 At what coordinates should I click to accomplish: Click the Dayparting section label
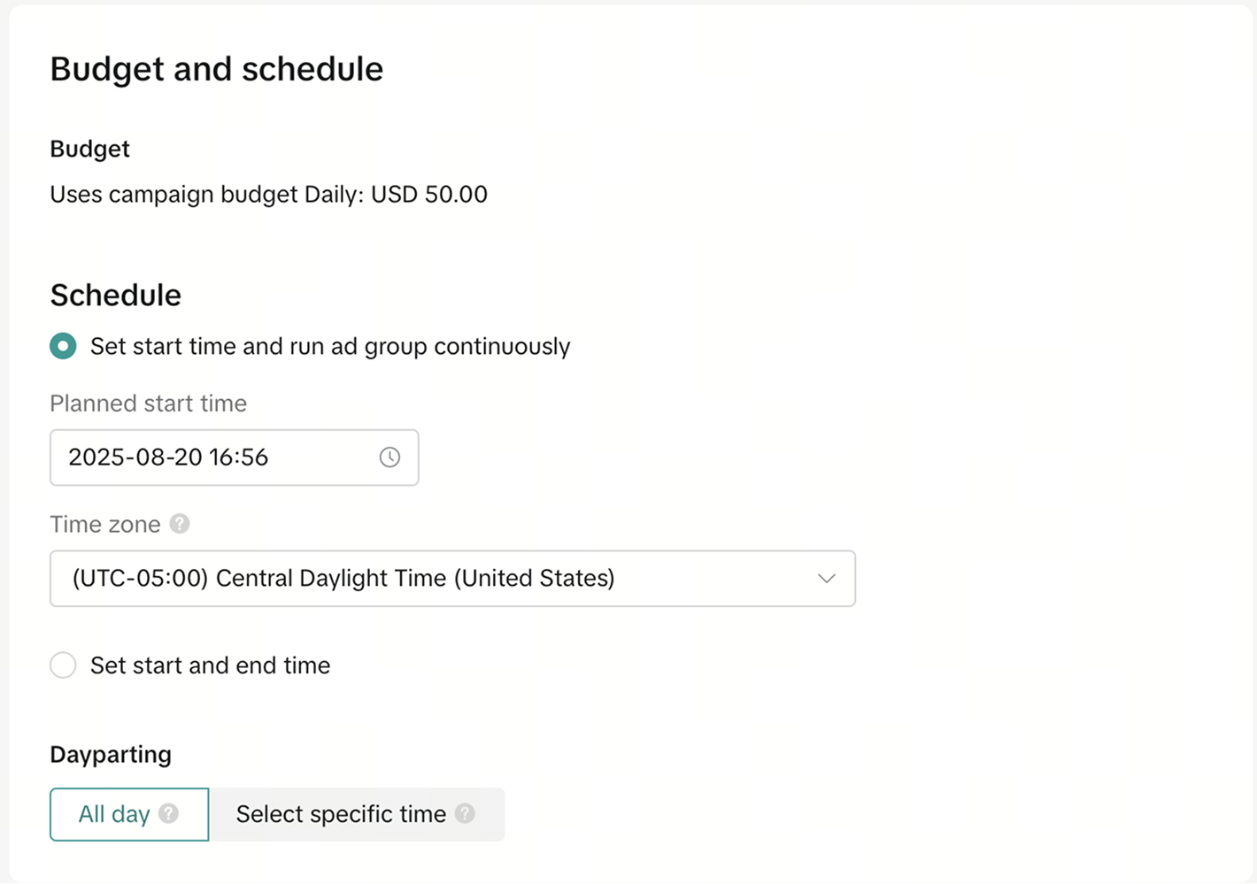tap(111, 755)
